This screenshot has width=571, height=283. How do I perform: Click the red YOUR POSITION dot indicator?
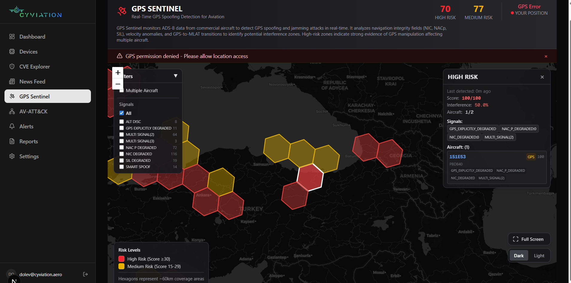point(512,13)
